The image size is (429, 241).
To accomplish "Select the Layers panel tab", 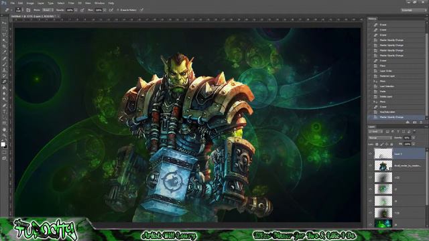I will 371,127.
